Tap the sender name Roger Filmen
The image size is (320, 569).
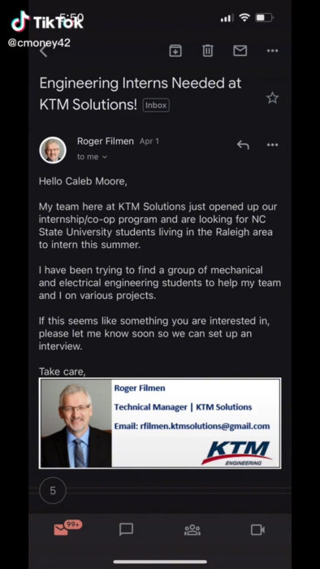[106, 141]
